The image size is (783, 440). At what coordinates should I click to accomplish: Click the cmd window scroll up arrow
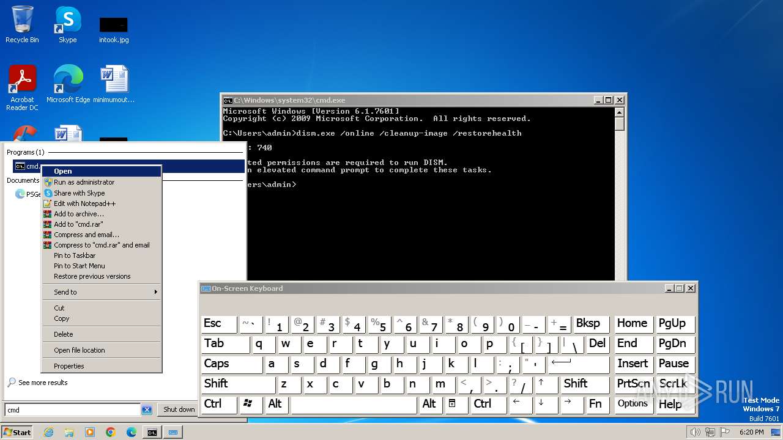[x=619, y=112]
